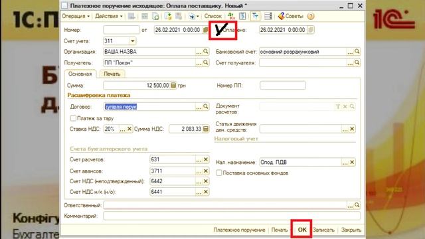Open Статья движения ден. средств selection ellipsis
The width and height of the screenshot is (425, 239).
pos(345,129)
